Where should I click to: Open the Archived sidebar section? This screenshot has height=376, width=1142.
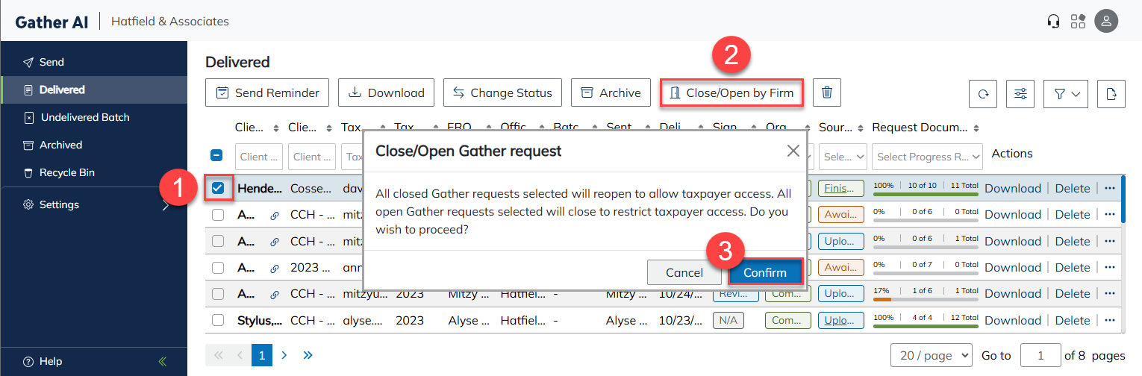60,145
